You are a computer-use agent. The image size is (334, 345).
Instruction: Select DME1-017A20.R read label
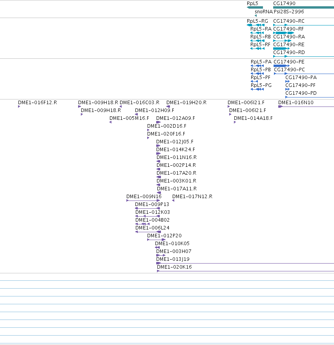176,173
